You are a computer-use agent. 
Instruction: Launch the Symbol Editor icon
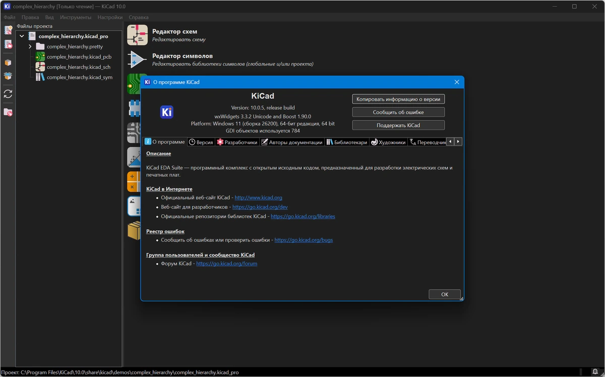137,59
